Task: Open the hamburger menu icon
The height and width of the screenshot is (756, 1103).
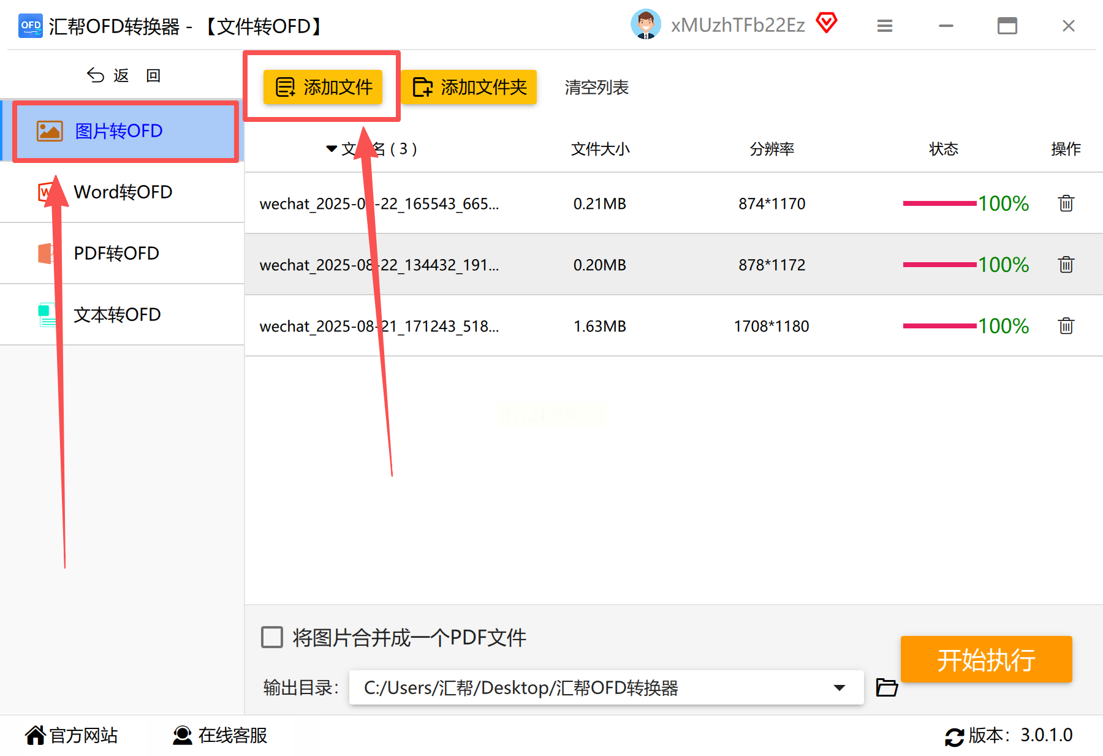Action: coord(884,26)
